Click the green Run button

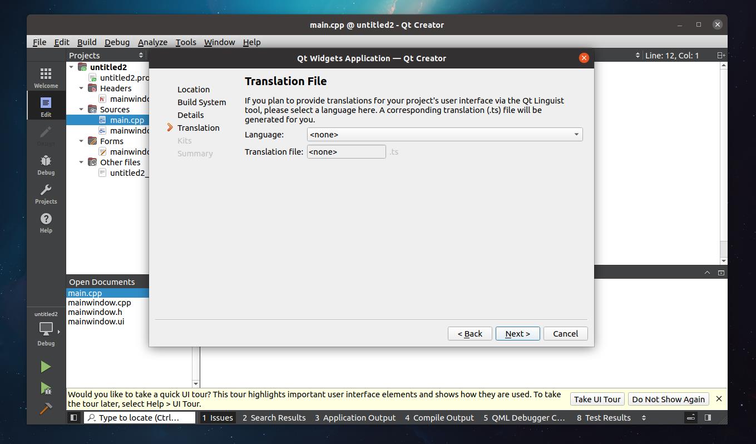(x=46, y=367)
